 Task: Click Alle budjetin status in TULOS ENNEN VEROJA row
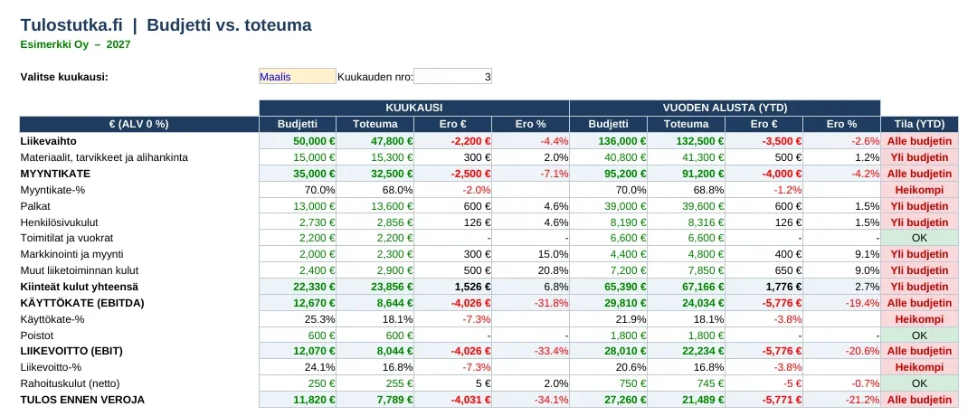(919, 400)
